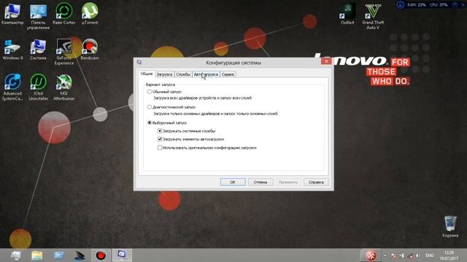Select Обычный запуск radio button
Screen dimensions: 467x262
click(150, 92)
